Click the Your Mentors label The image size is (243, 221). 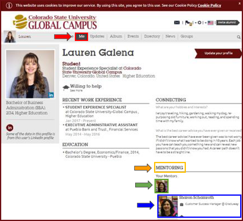point(167,176)
